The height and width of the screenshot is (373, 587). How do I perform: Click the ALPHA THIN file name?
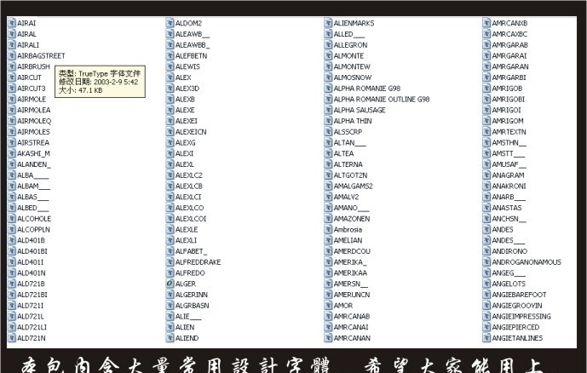click(353, 121)
